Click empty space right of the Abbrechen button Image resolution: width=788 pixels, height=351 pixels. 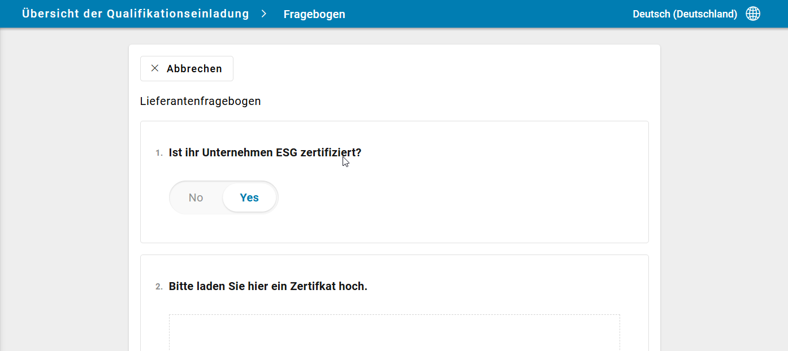[441, 68]
